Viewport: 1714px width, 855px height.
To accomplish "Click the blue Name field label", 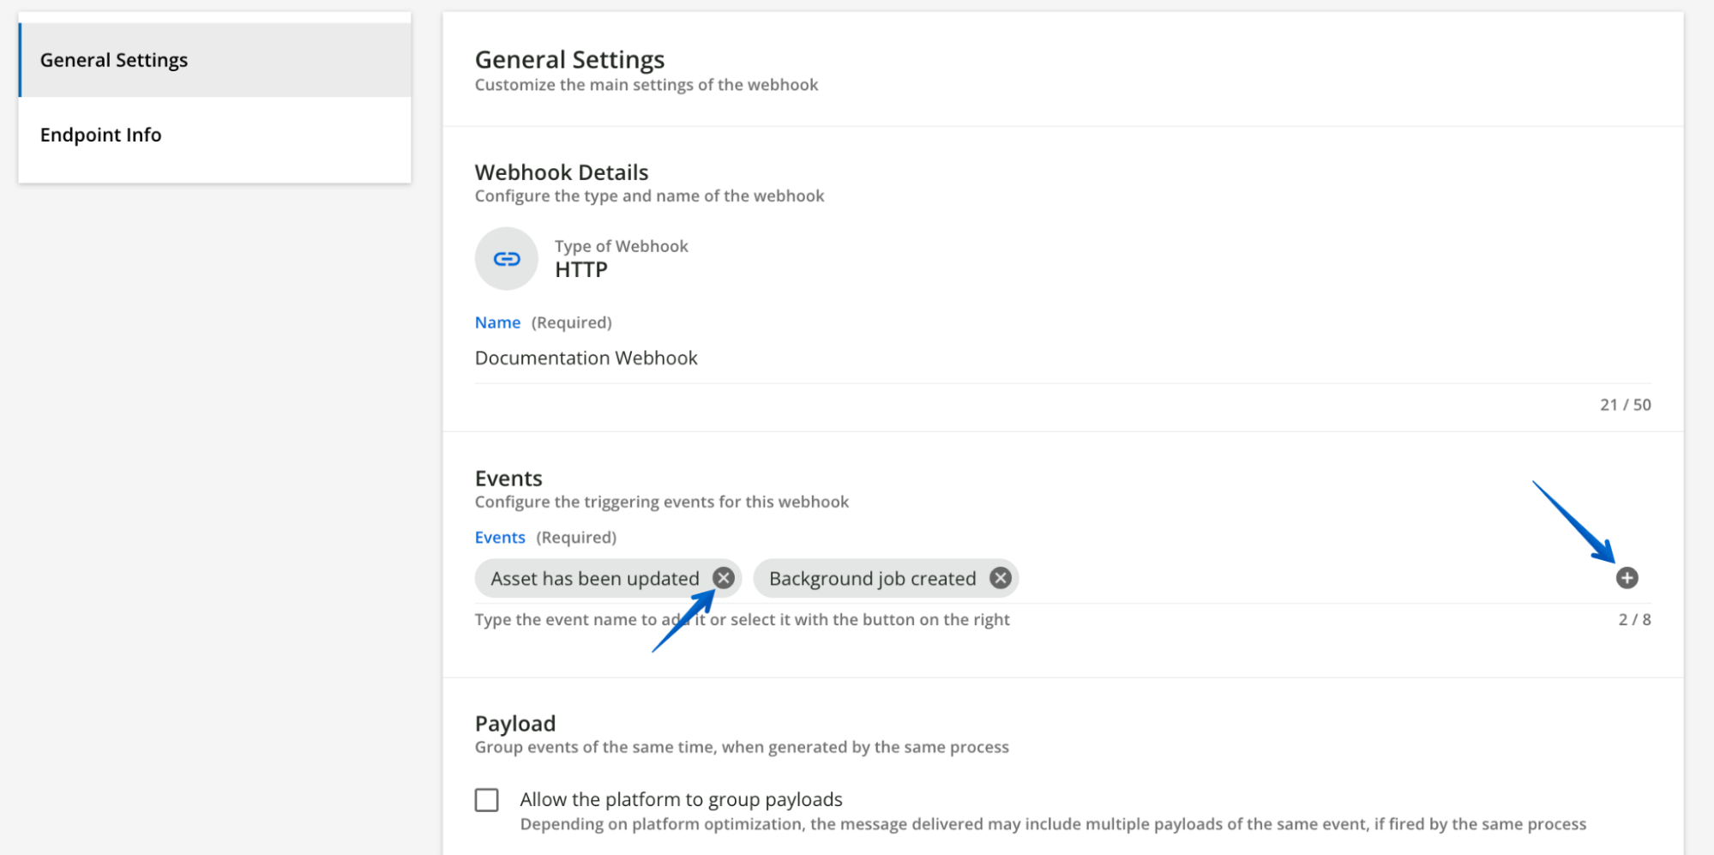I will (497, 322).
